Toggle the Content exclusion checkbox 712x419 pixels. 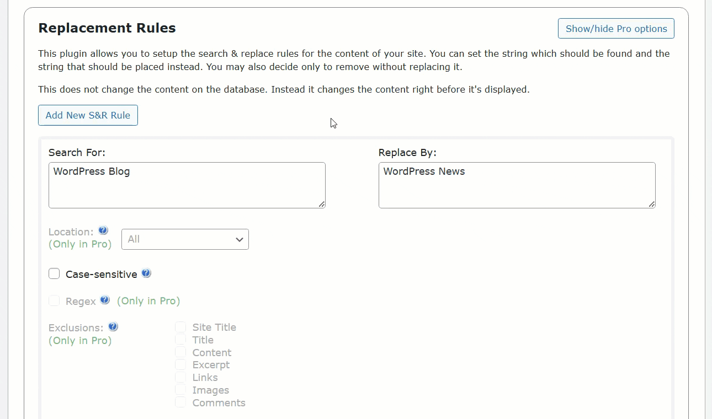point(180,352)
